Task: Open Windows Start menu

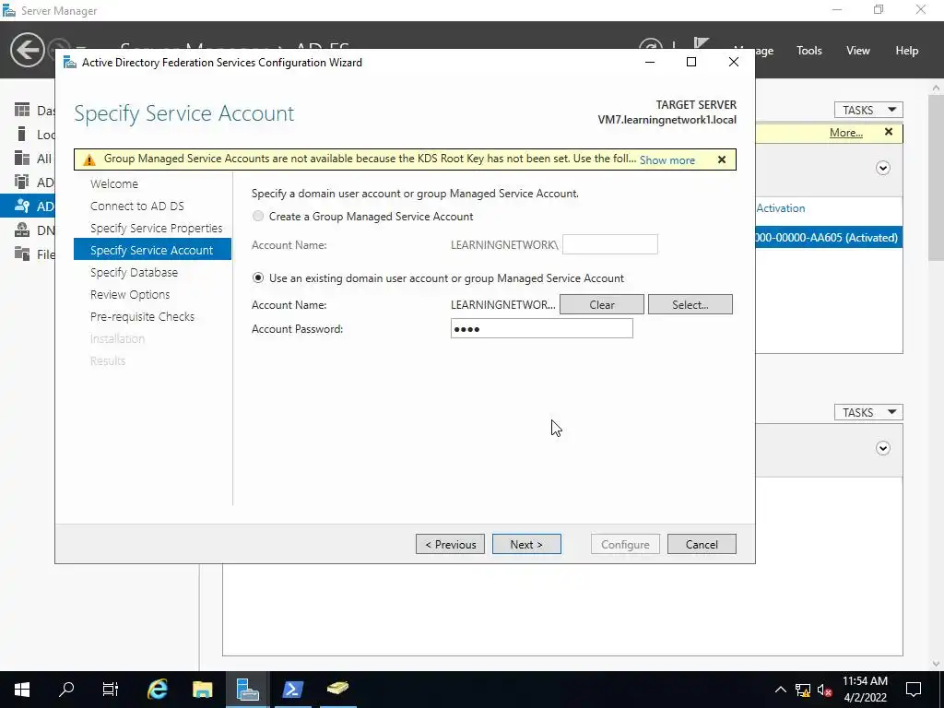Action: pyautogui.click(x=22, y=689)
